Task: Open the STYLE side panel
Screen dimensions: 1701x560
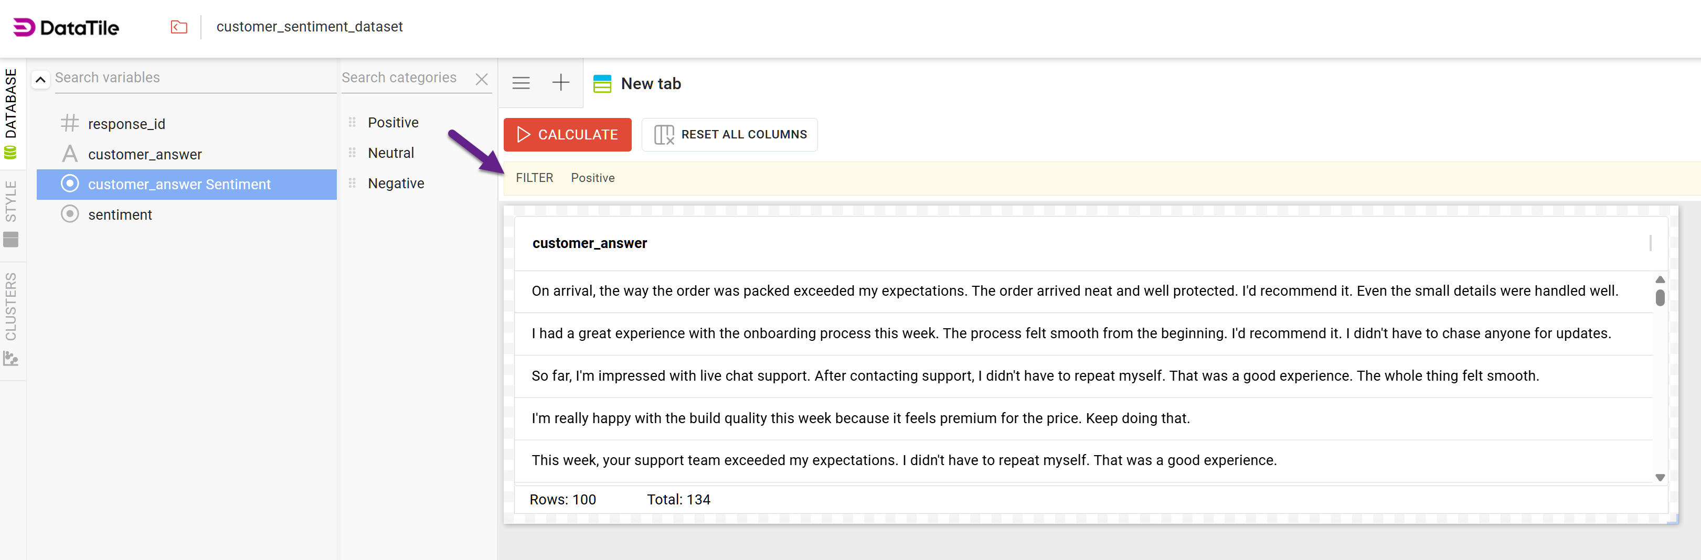Action: 11,212
